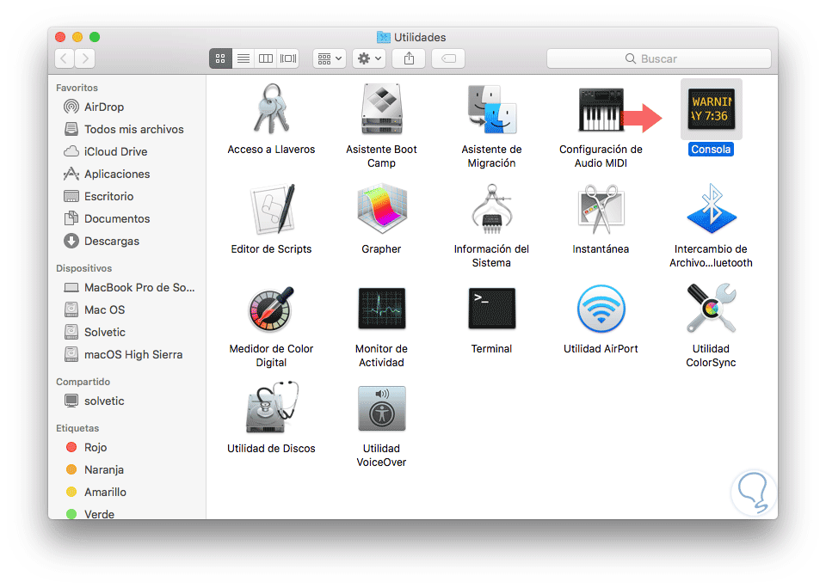
Task: Select Todos mis archivos in sidebar
Action: pos(126,129)
